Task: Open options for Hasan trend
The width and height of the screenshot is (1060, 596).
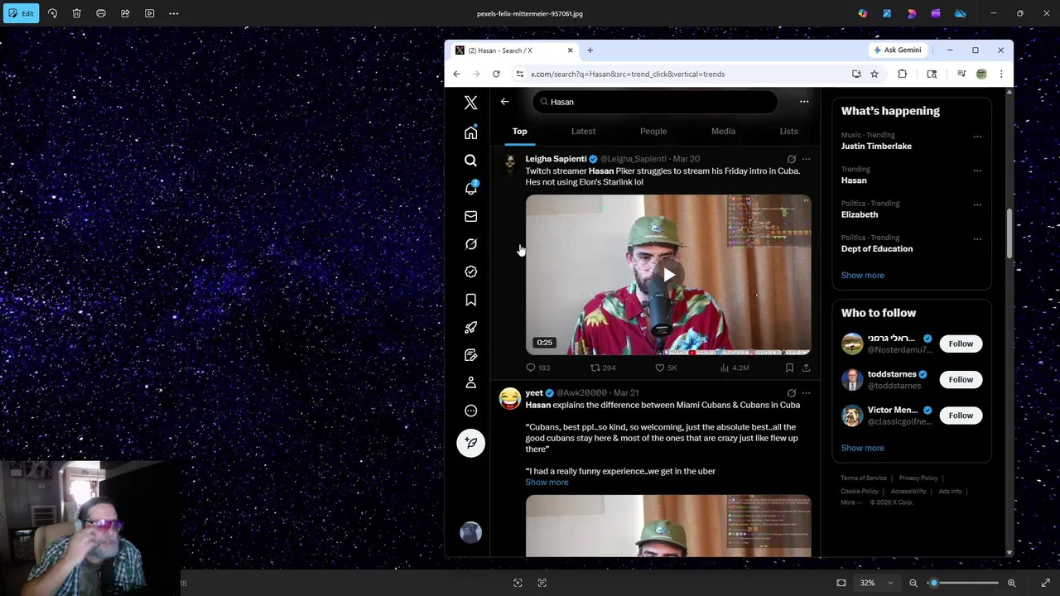Action: coord(977,171)
